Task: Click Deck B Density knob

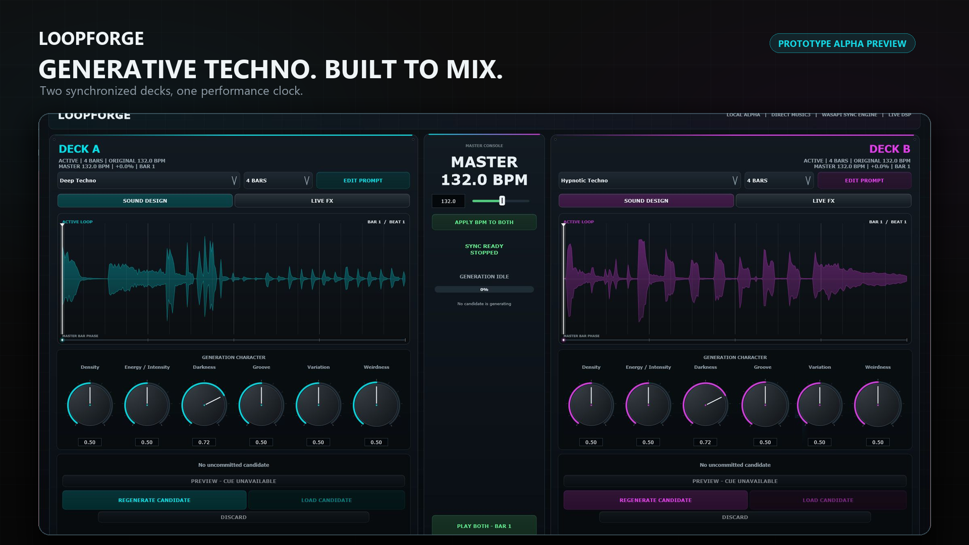Action: point(591,405)
